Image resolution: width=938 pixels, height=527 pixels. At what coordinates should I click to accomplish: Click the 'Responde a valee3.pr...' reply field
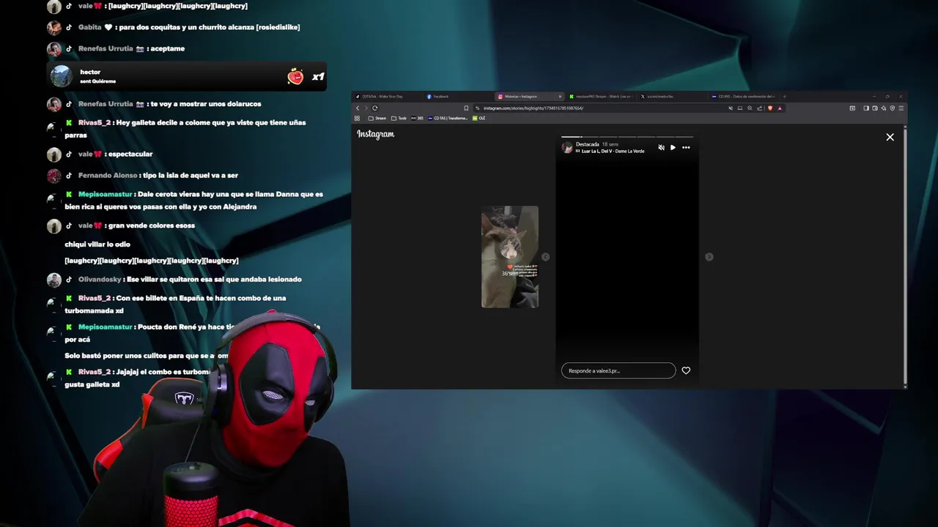tap(618, 370)
